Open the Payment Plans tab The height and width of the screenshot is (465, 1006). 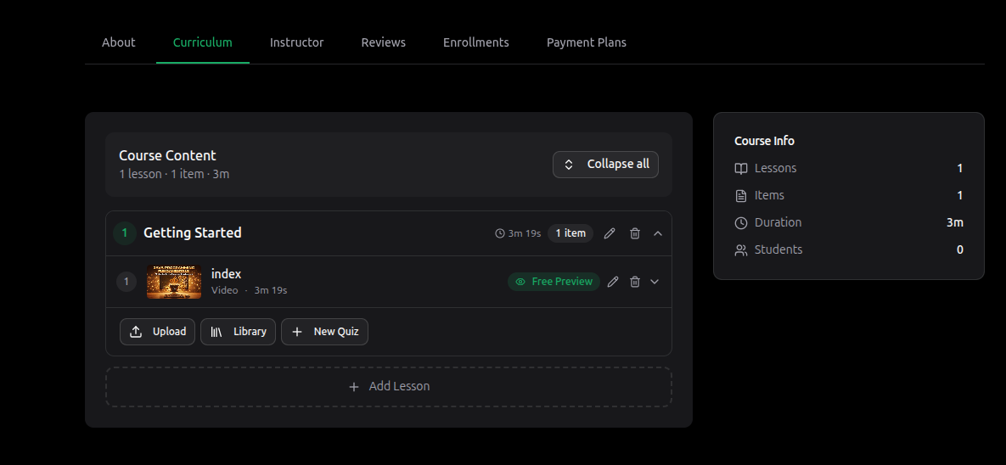tap(586, 42)
